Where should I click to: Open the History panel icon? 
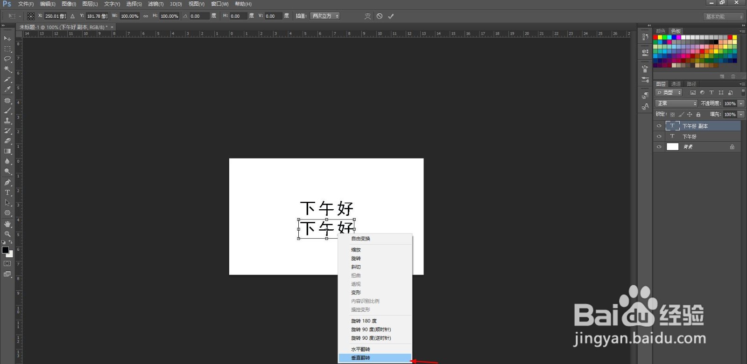tap(645, 36)
